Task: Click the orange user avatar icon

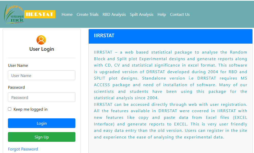Action: coord(41,40)
